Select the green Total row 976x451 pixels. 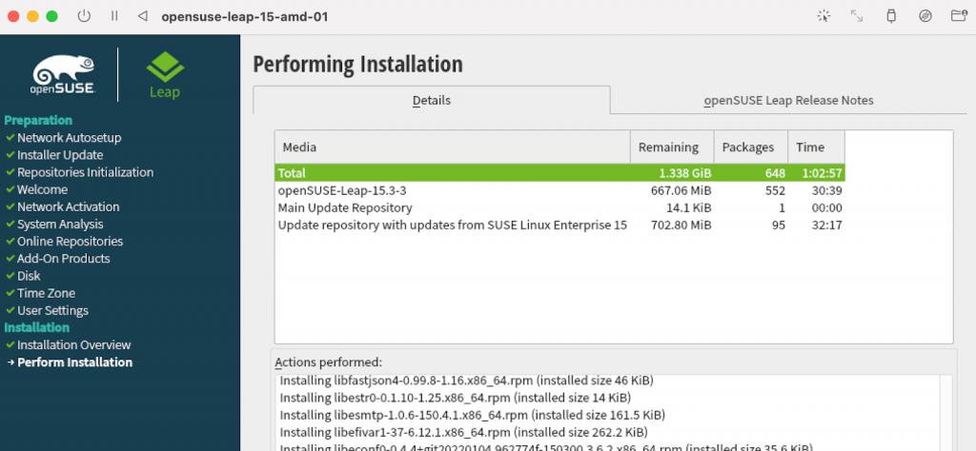coord(559,173)
